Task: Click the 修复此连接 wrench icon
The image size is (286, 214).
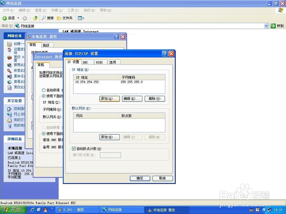Action: coord(9,71)
